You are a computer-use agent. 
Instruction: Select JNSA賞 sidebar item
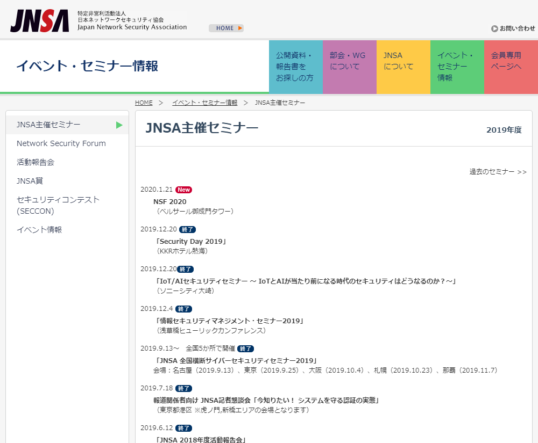tap(30, 181)
